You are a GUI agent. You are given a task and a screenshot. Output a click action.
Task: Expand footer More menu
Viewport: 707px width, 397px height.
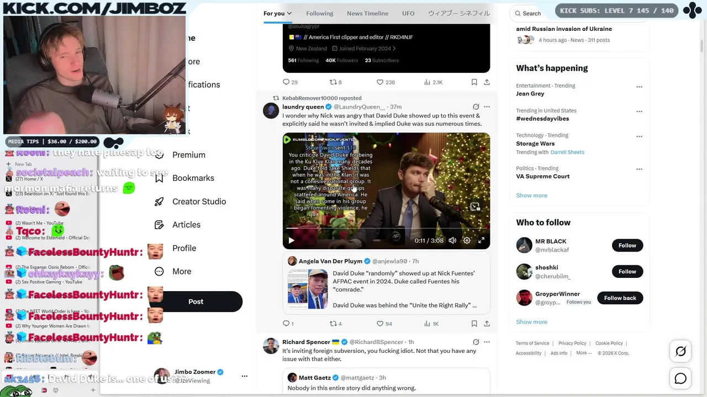point(584,353)
